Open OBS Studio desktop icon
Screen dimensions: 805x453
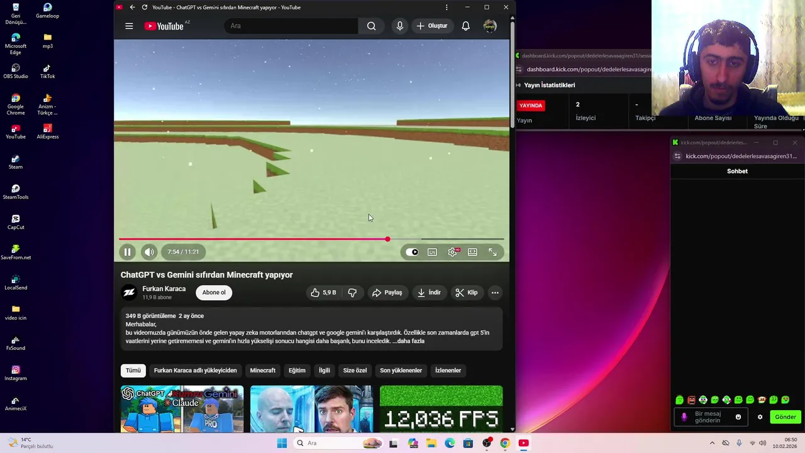point(16,71)
